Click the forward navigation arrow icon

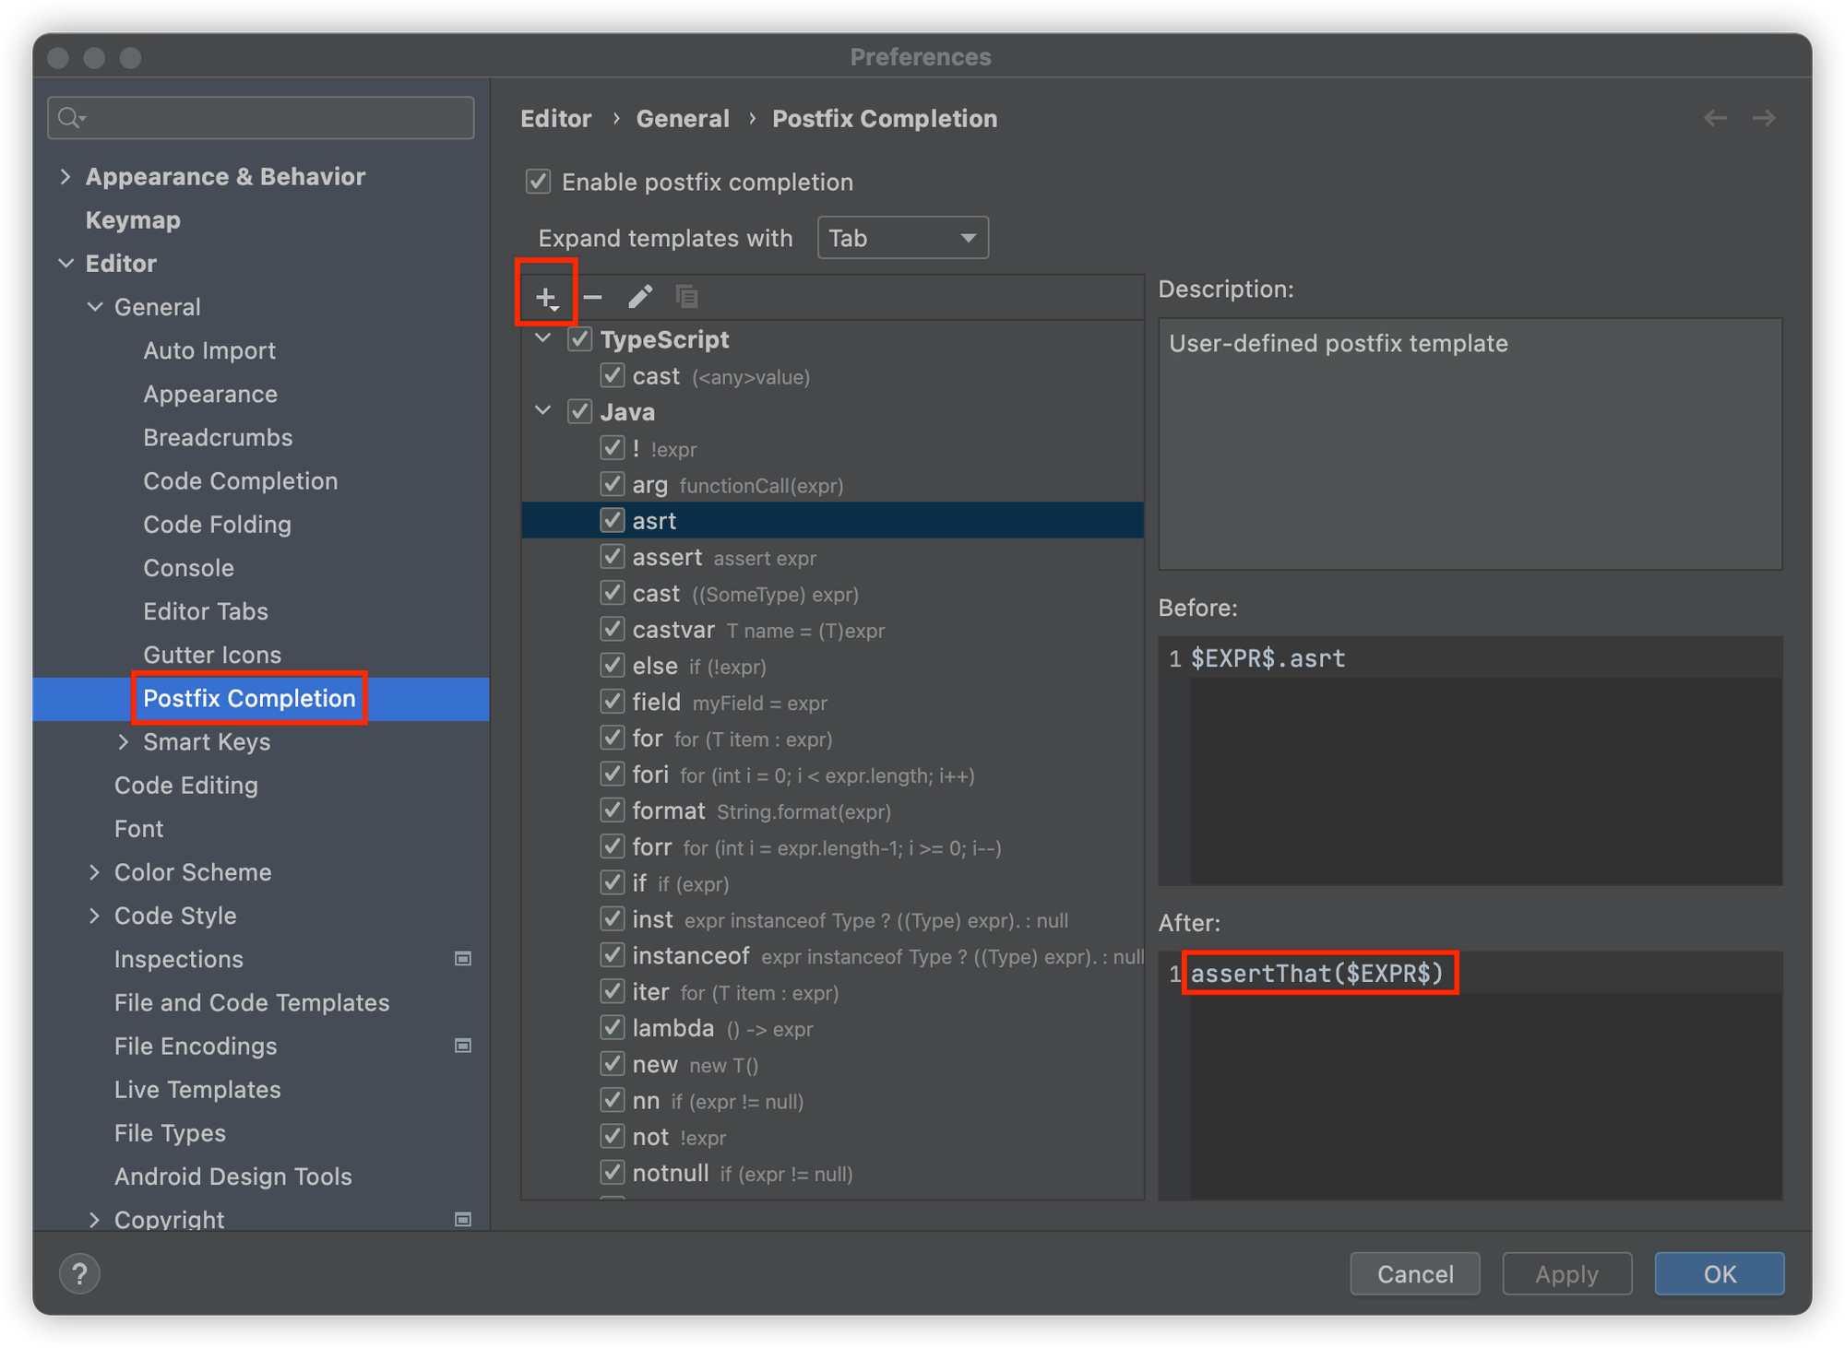click(1763, 117)
